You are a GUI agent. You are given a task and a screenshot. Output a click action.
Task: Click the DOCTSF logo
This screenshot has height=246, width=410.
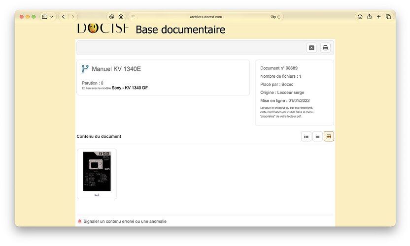click(103, 28)
